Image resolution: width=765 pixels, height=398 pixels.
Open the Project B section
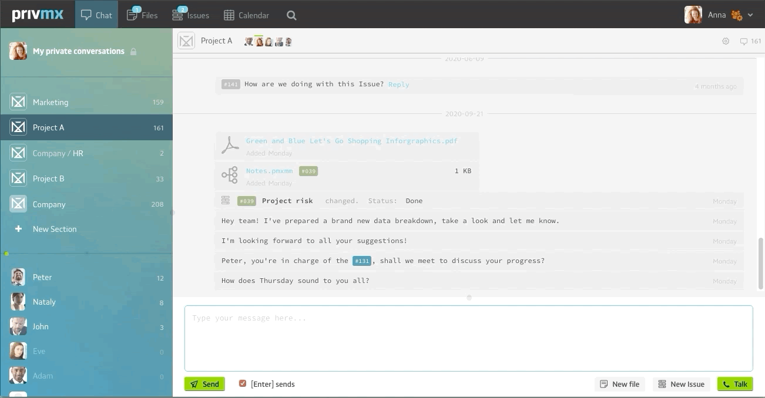(86, 178)
